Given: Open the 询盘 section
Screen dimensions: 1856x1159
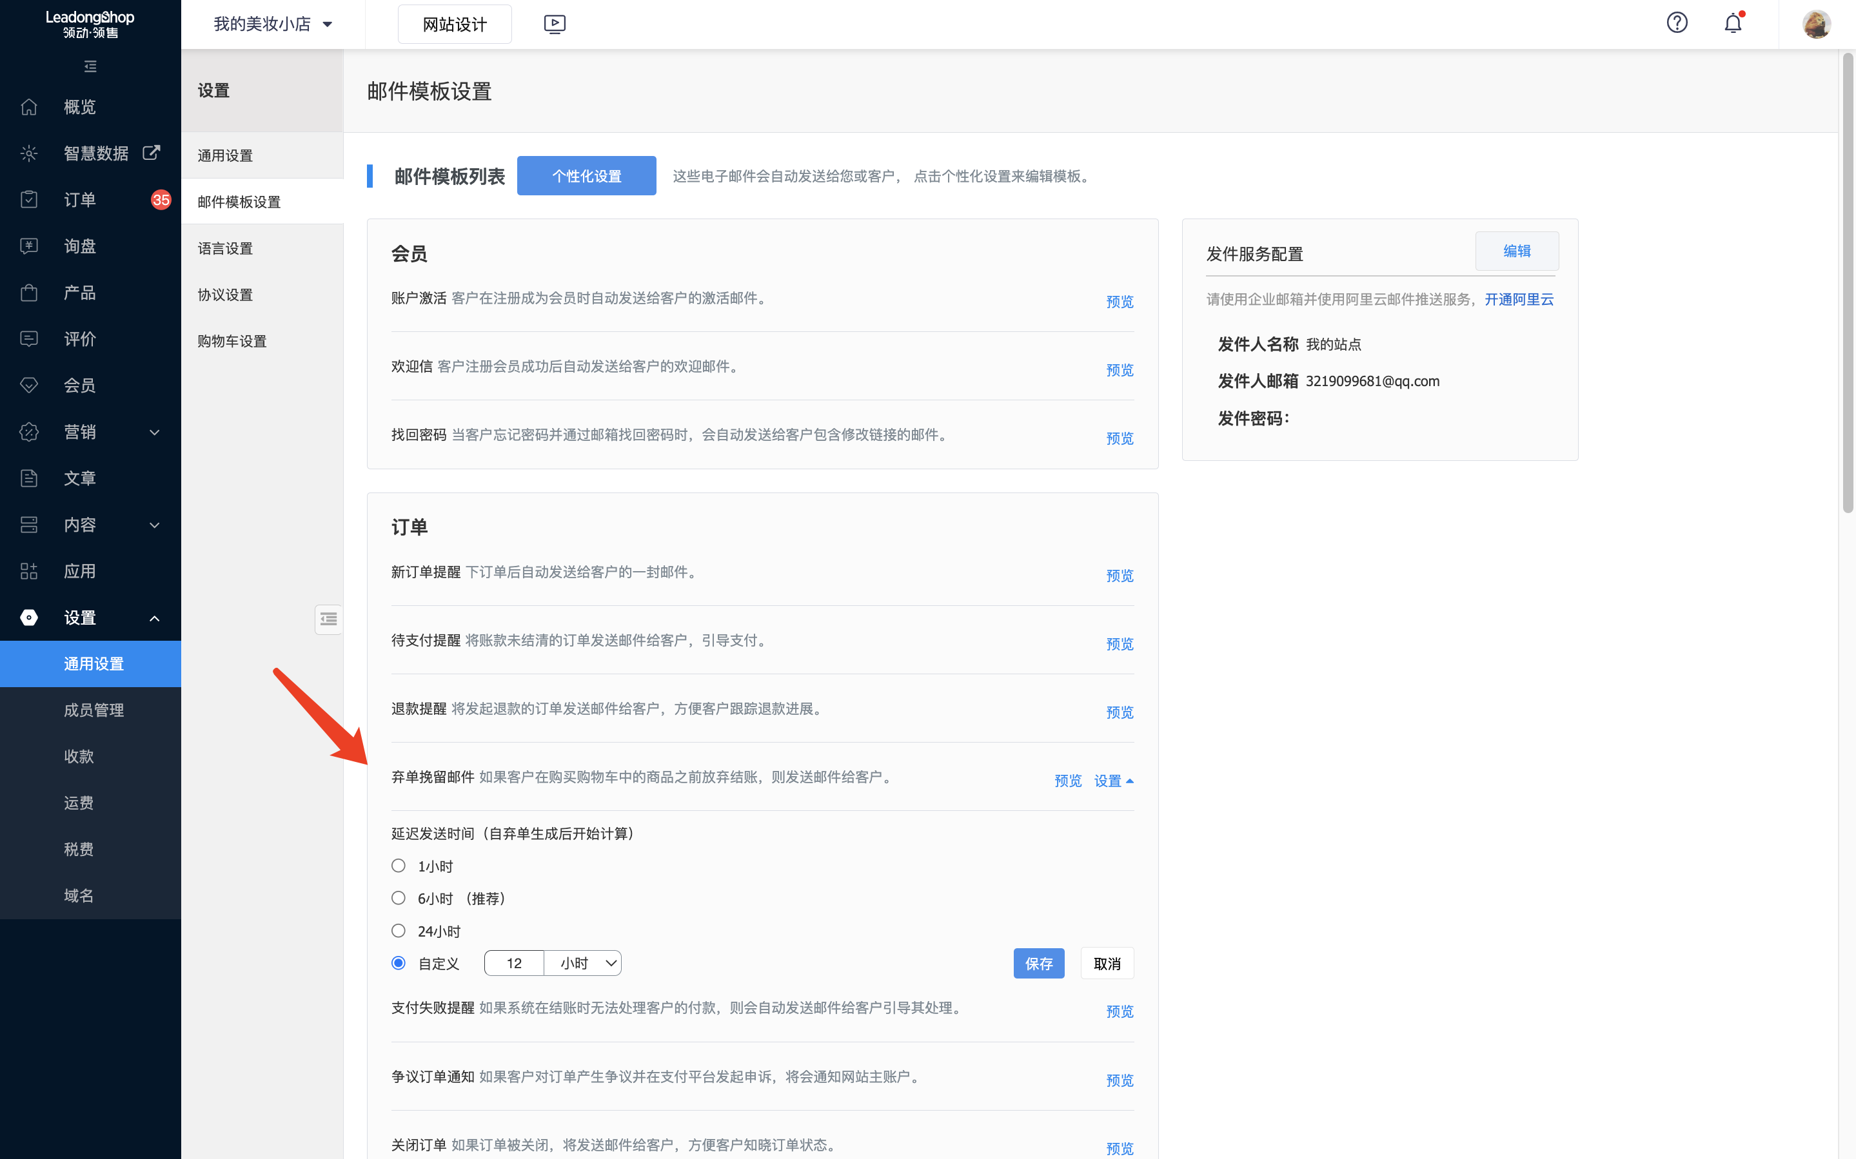Looking at the screenshot, I should point(80,246).
